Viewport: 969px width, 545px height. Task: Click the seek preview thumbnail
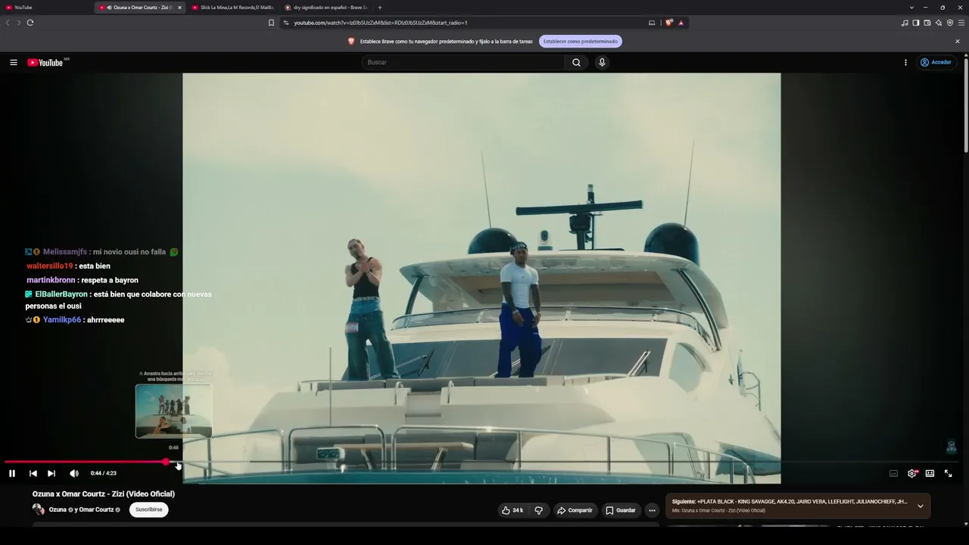pyautogui.click(x=173, y=411)
